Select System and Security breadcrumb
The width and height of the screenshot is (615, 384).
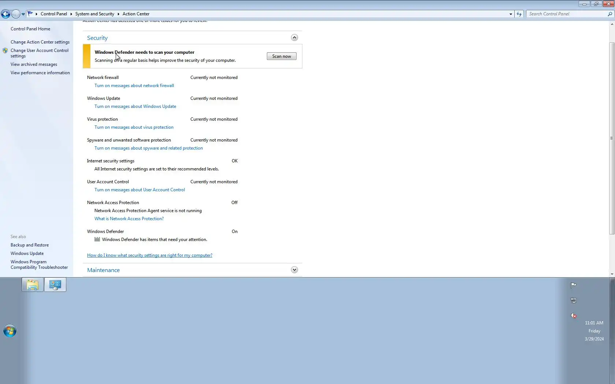[94, 14]
